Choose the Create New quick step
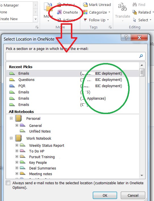The height and width of the screenshot is (201, 154). click(x=9, y=19)
